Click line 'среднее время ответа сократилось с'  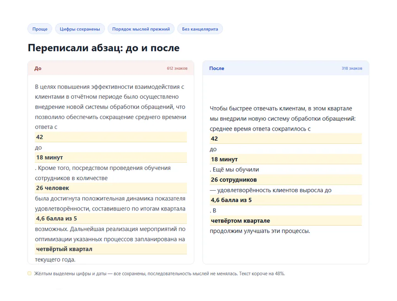point(260,129)
